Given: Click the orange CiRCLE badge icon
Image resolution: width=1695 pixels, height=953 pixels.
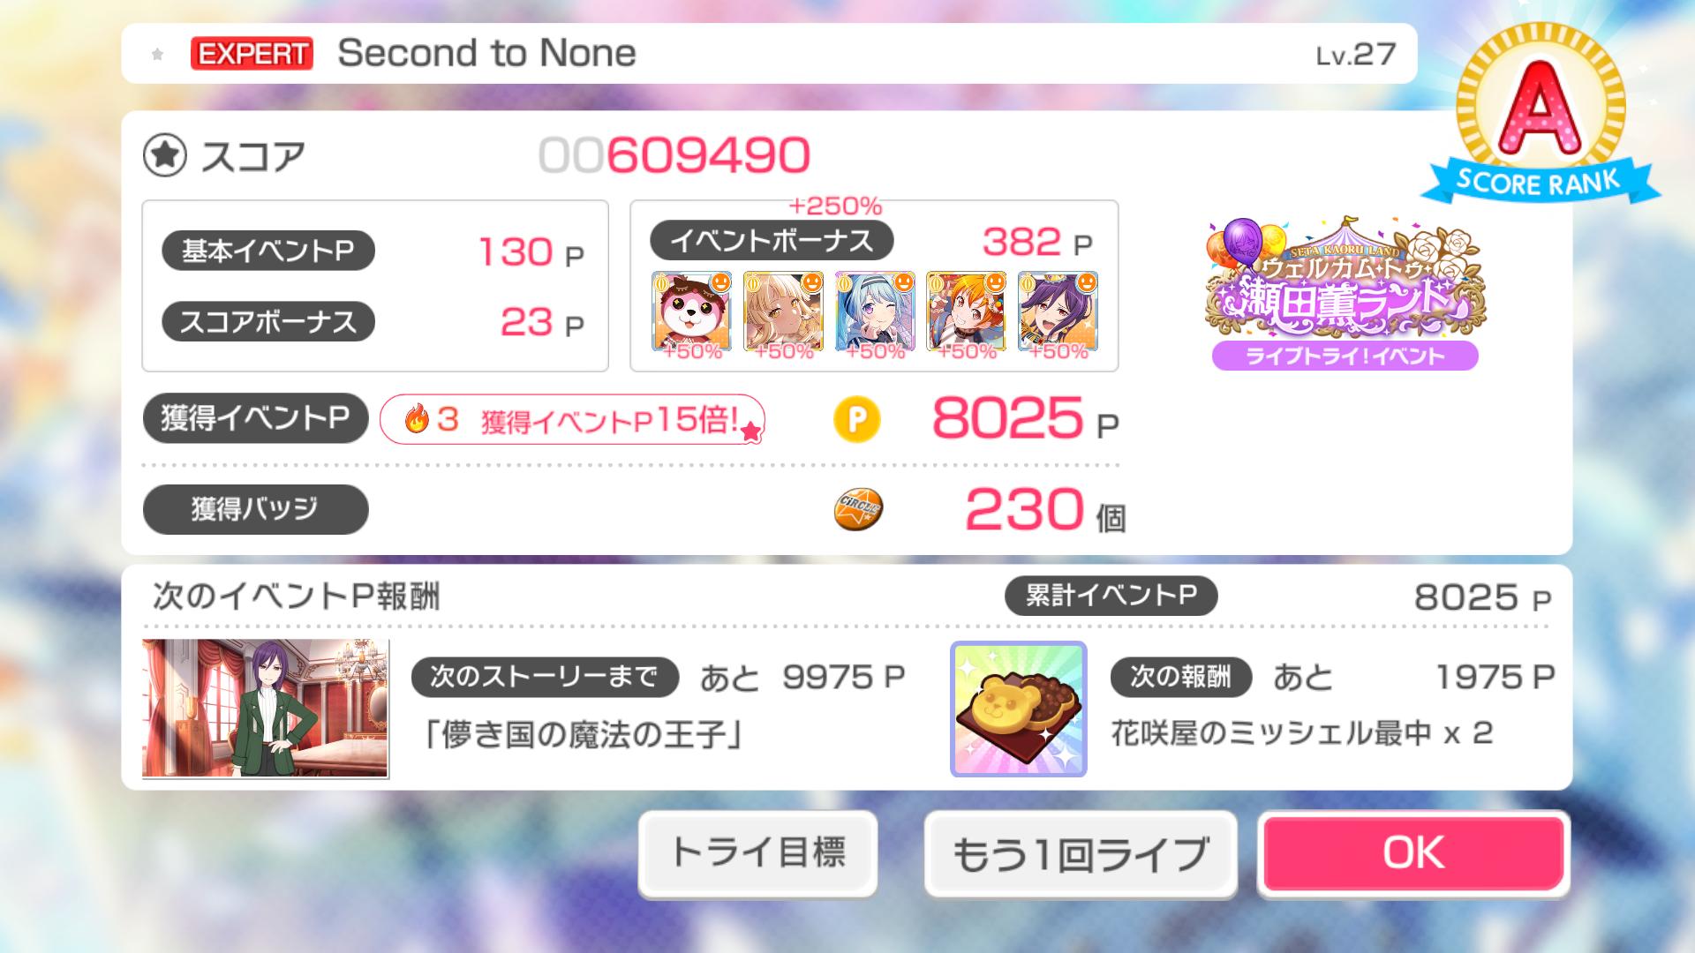Looking at the screenshot, I should click(857, 510).
